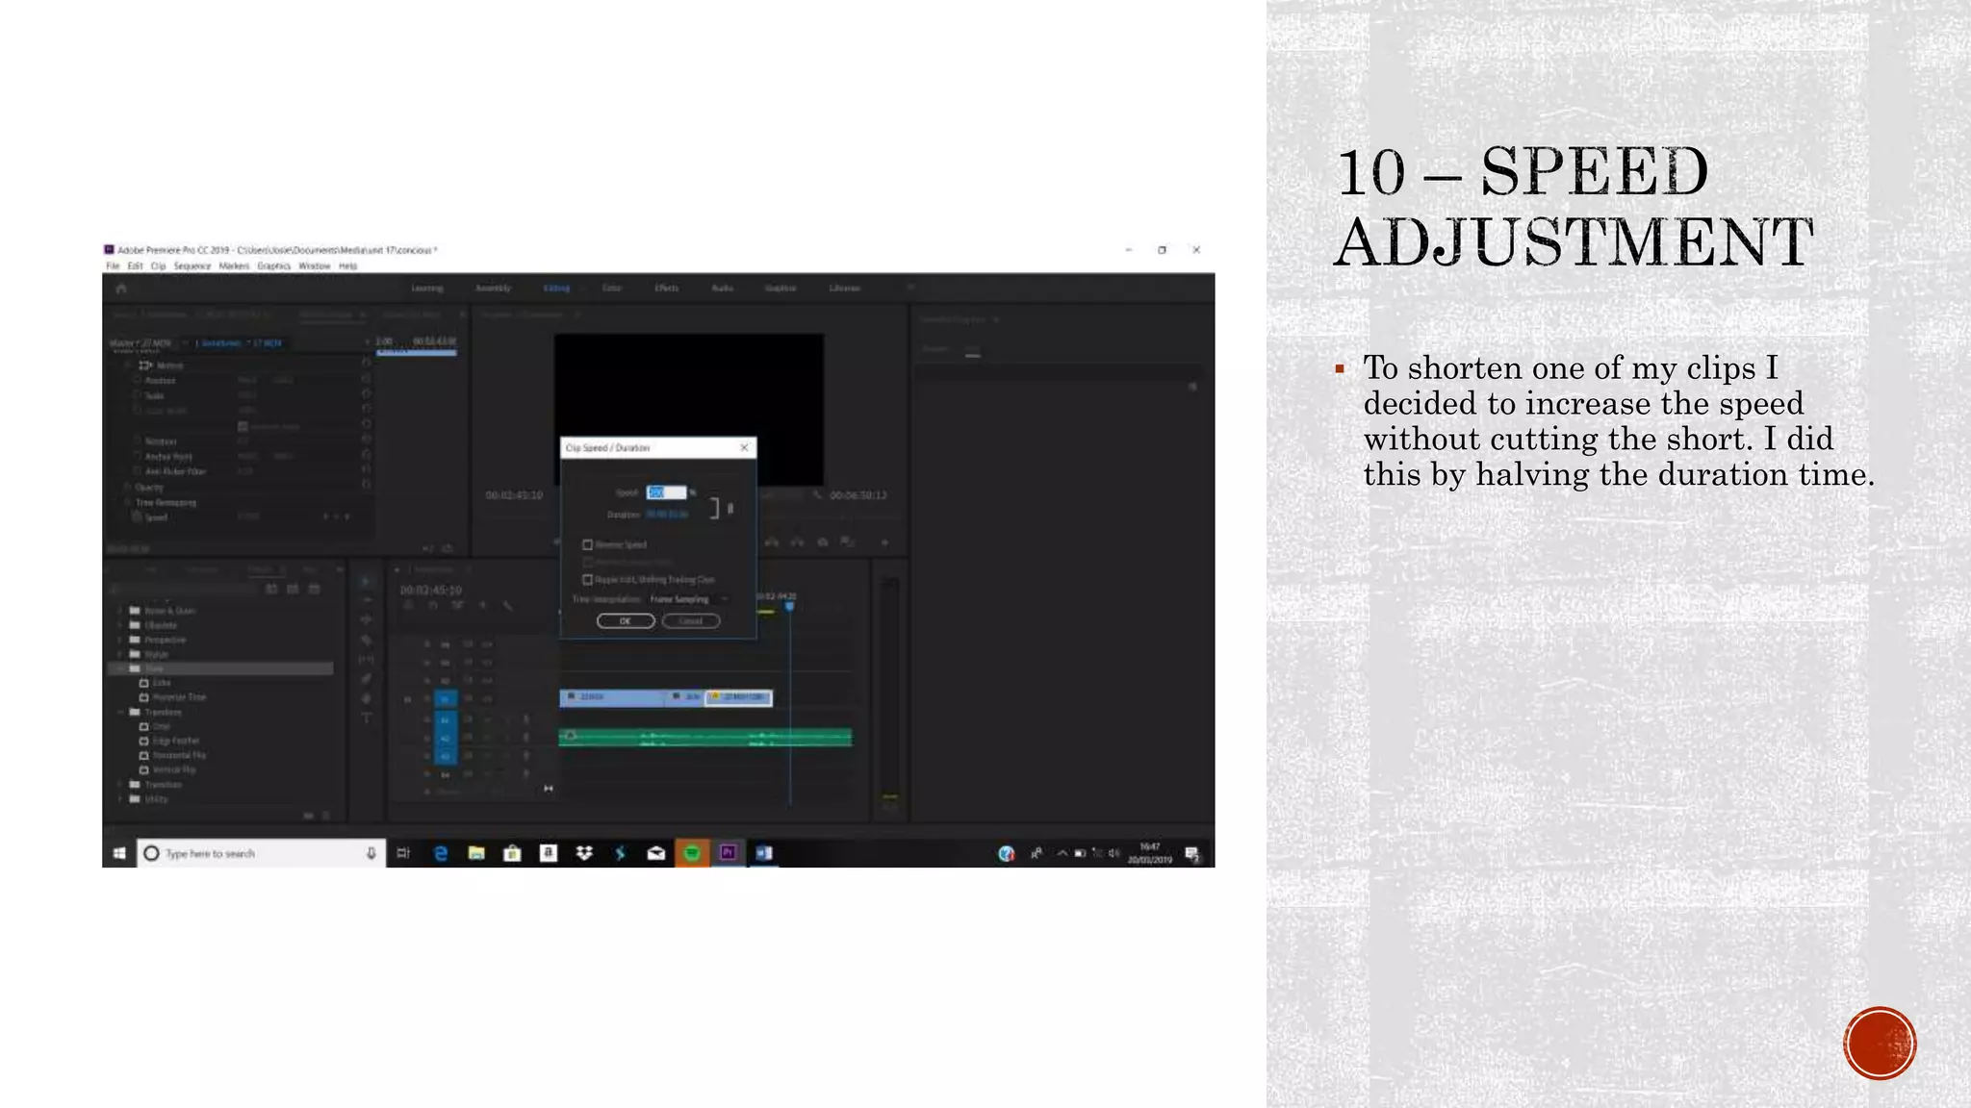Select the green audio clip in timeline

coord(705,738)
